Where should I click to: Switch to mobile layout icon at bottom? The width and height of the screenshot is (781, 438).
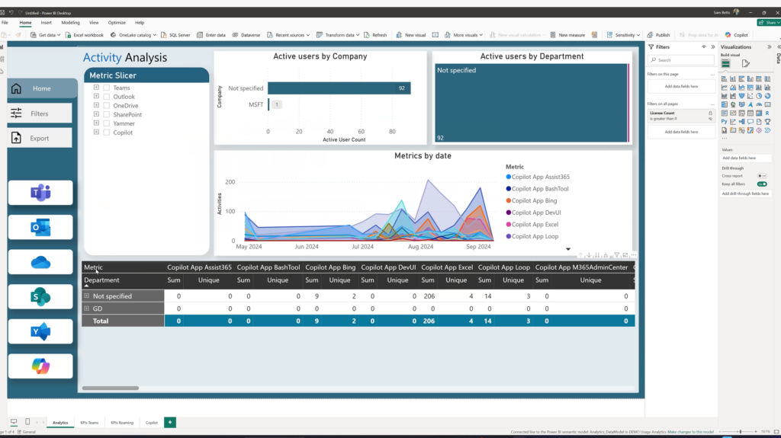tap(27, 421)
